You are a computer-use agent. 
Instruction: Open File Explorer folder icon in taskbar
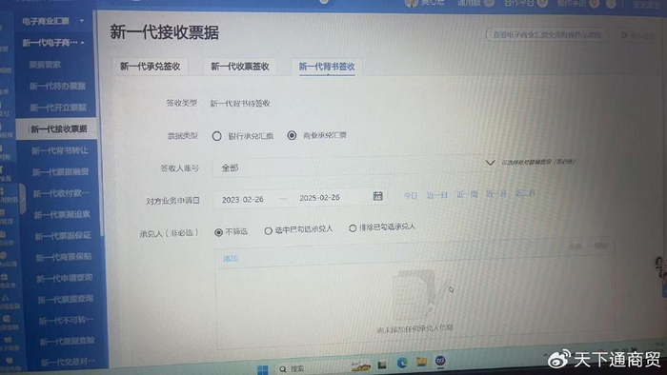pos(421,362)
